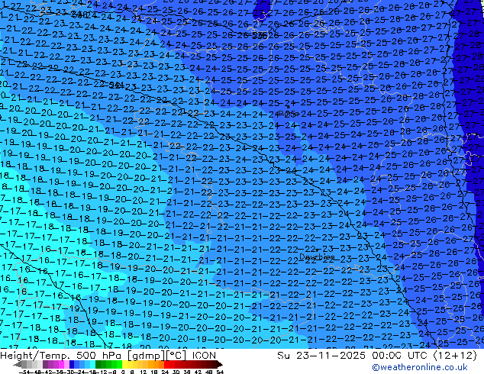Viewport: 484px width, 374px height.
Task: Select the dark green swatch after -18
Action: (x=98, y=364)
